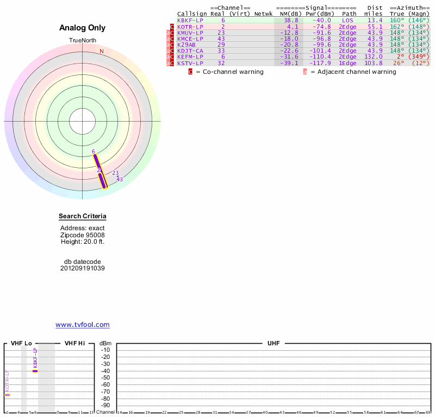Open the www.tvfool.com link
This screenshot has width=435, height=417.
click(82, 325)
